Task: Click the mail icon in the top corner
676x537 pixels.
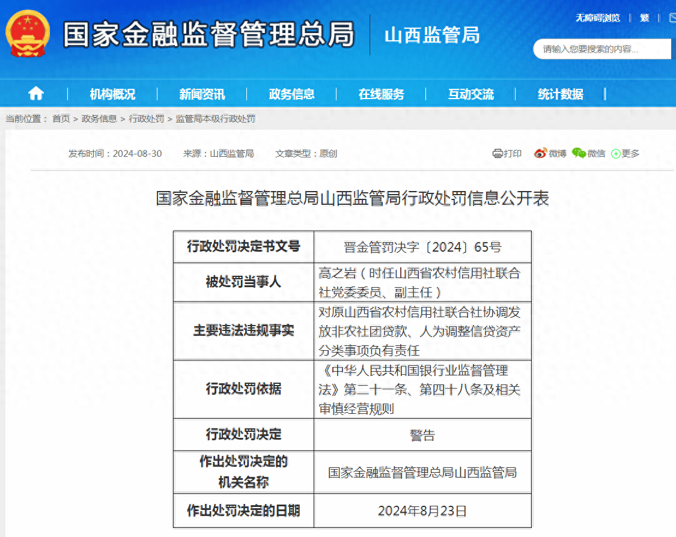Action: (672, 17)
